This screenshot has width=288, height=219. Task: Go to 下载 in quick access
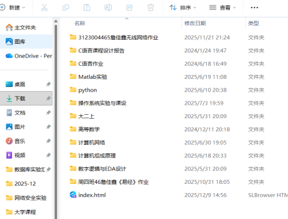click(x=26, y=99)
